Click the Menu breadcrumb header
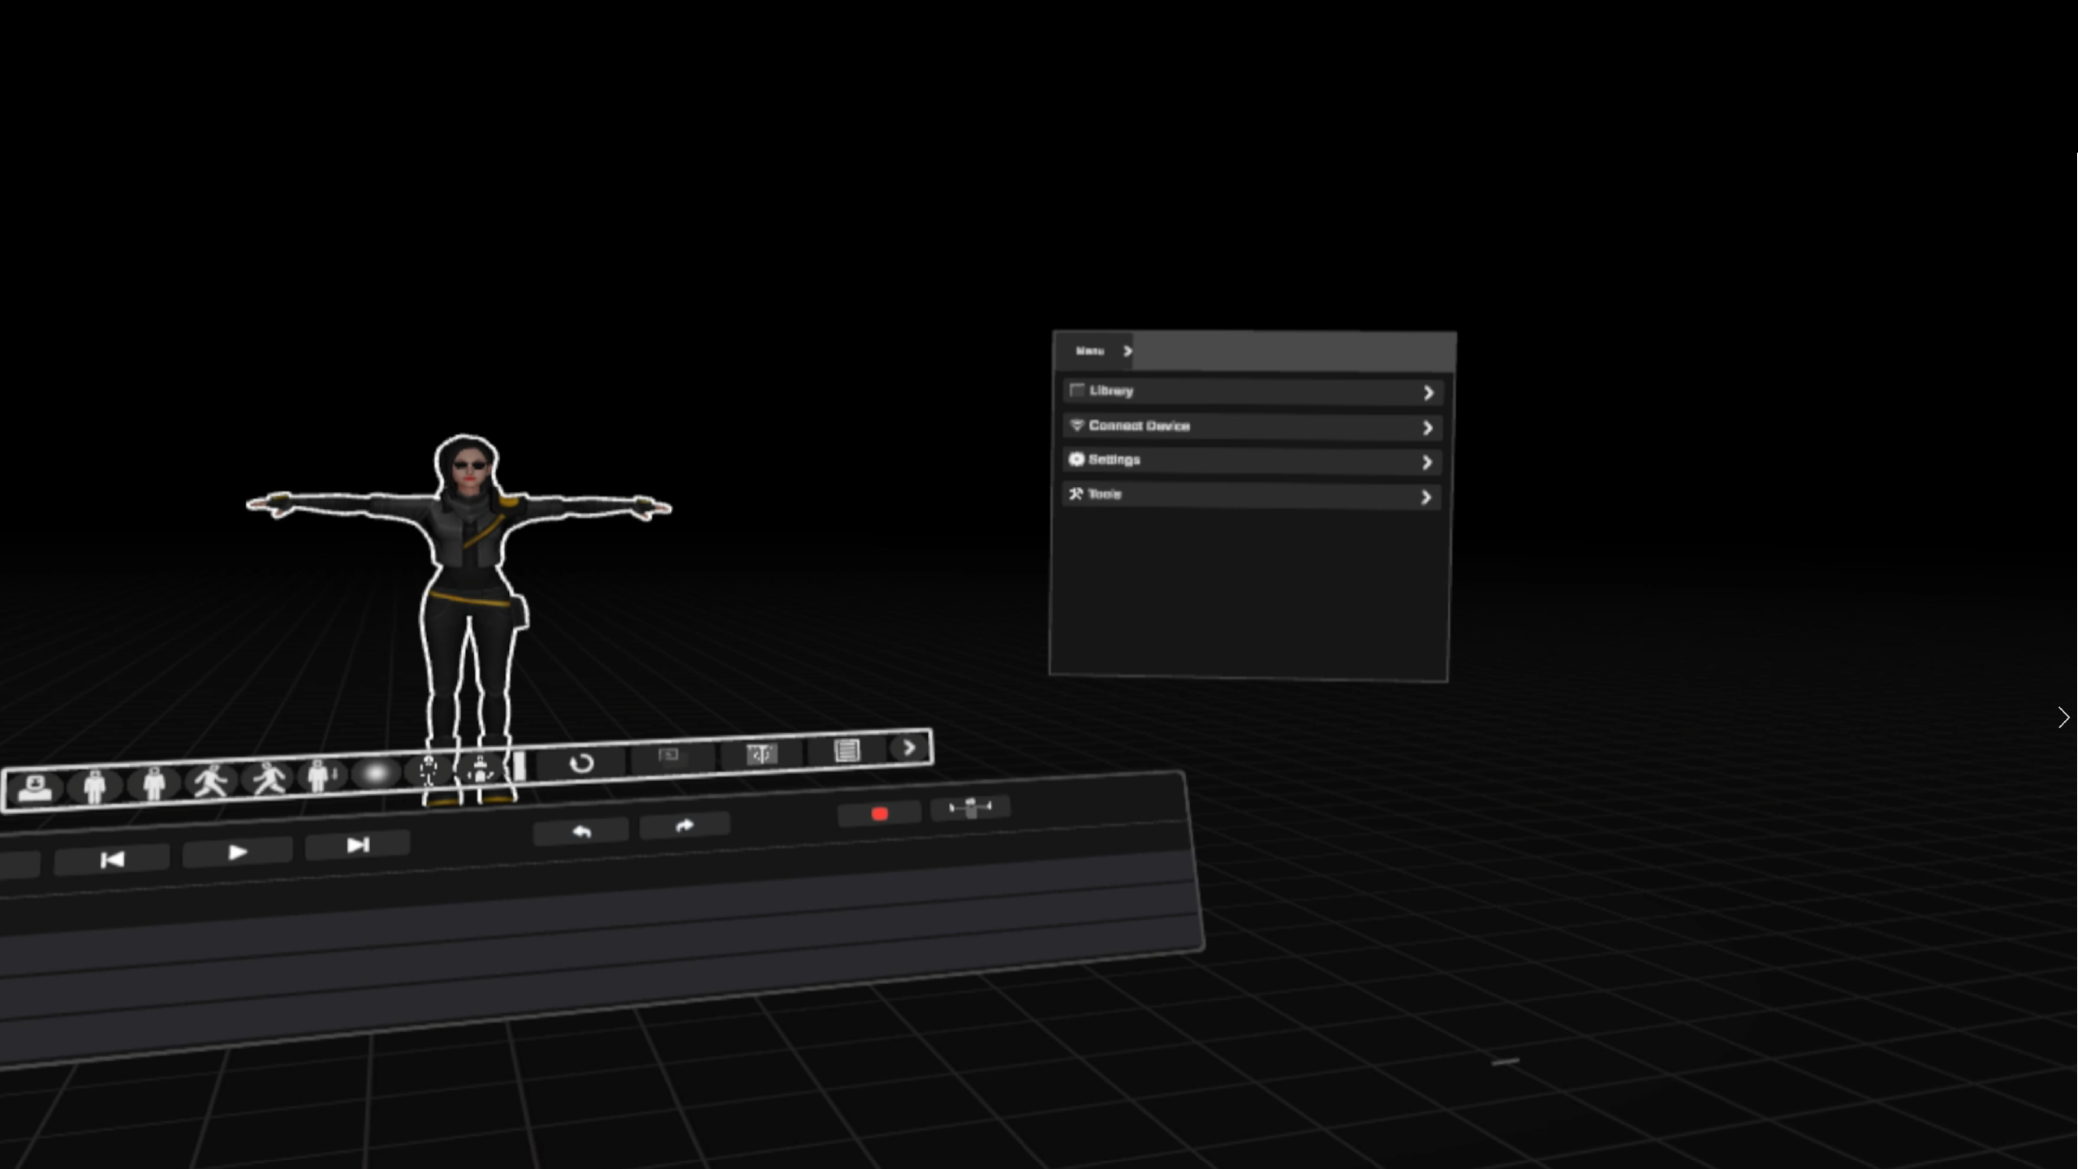Image resolution: width=2078 pixels, height=1169 pixels. pos(1090,351)
